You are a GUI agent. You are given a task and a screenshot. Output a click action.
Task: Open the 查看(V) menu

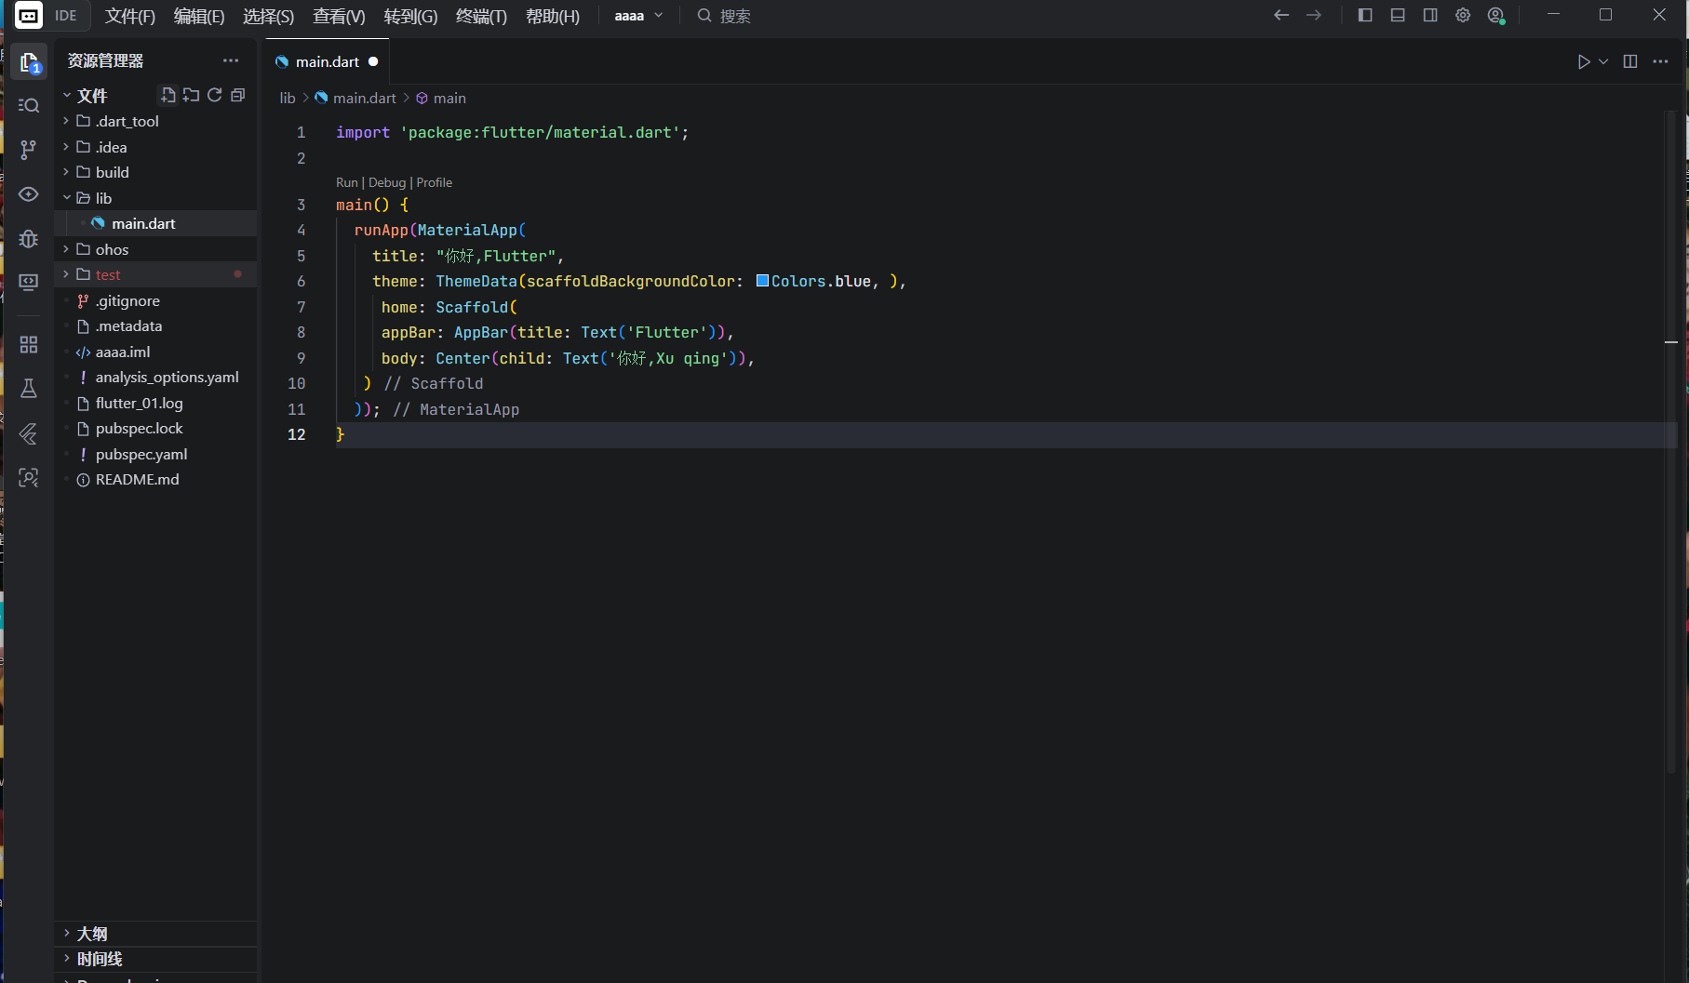tap(339, 16)
